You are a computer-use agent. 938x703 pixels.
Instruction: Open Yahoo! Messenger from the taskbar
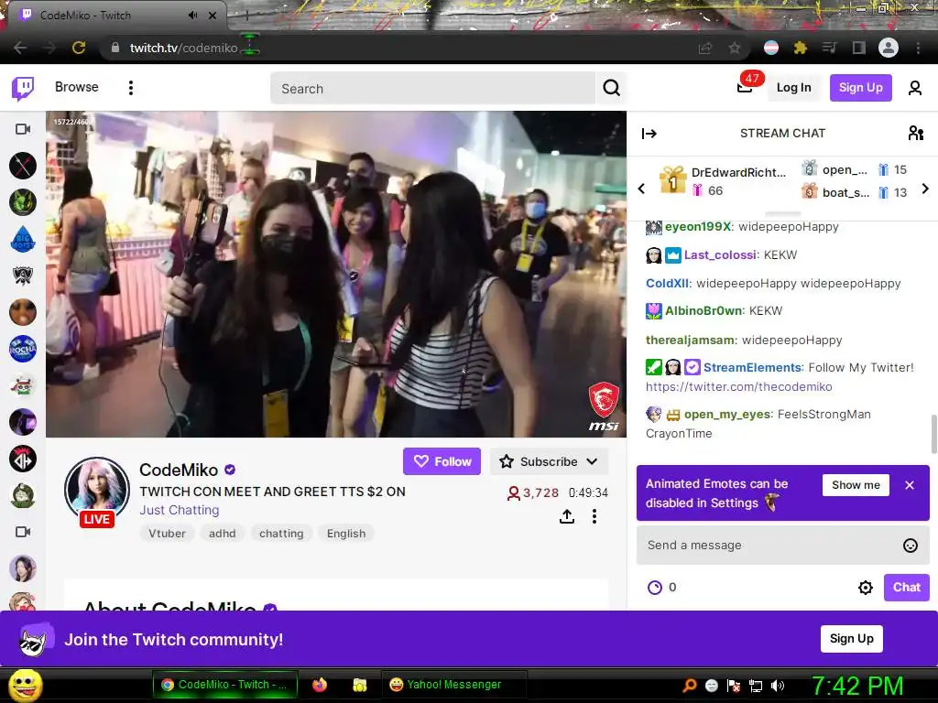pyautogui.click(x=454, y=685)
